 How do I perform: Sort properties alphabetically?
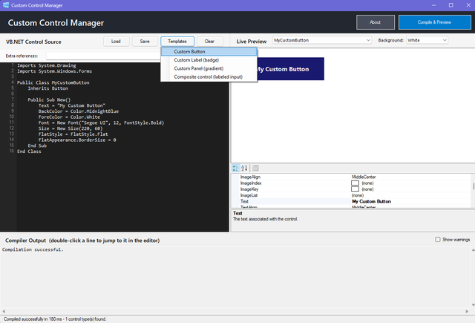tap(244, 168)
